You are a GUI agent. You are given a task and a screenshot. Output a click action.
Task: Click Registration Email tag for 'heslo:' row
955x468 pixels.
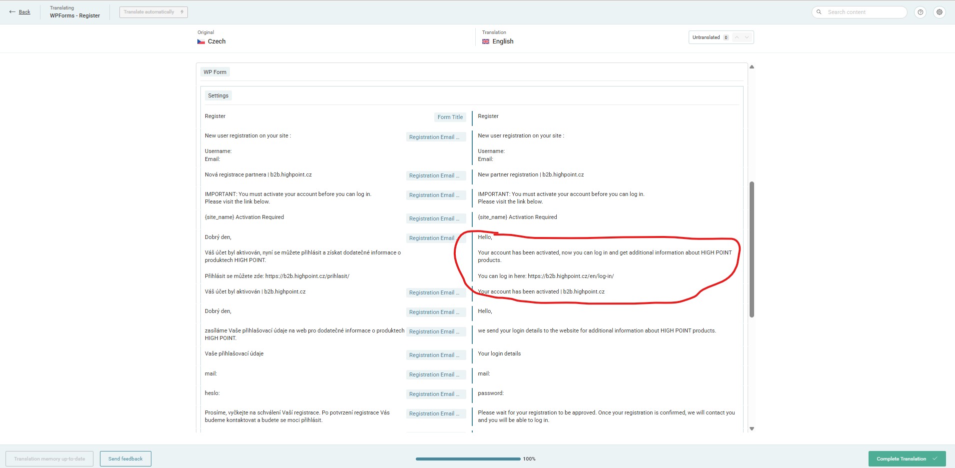pyautogui.click(x=436, y=394)
